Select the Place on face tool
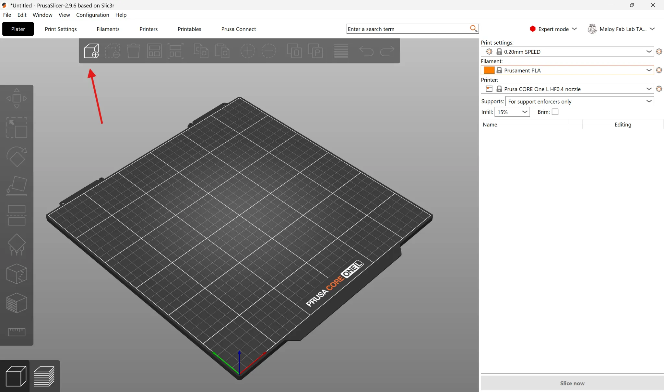The image size is (664, 392). point(17,186)
